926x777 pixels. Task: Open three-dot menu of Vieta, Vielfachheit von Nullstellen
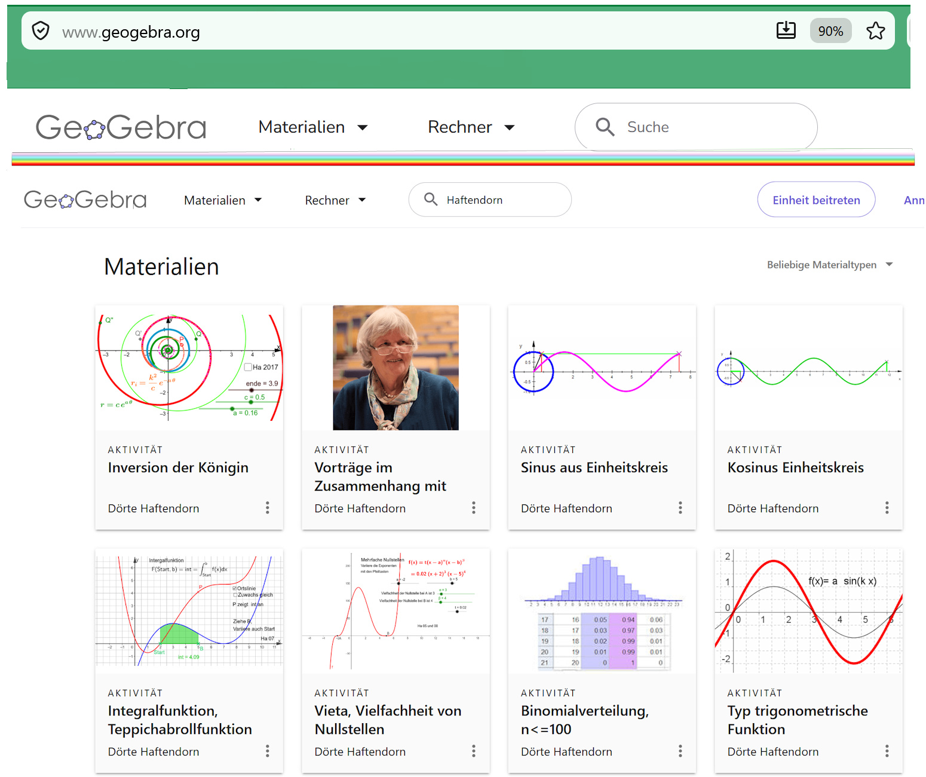(474, 751)
